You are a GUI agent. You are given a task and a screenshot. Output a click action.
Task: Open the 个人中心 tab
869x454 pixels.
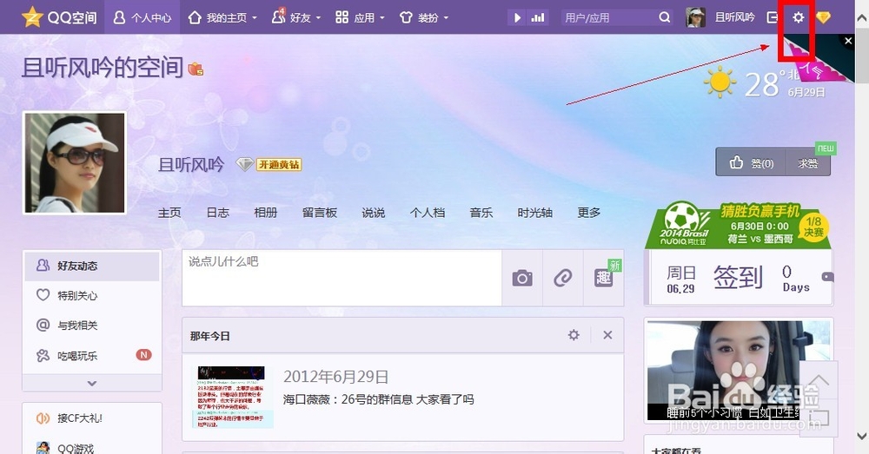coord(142,17)
